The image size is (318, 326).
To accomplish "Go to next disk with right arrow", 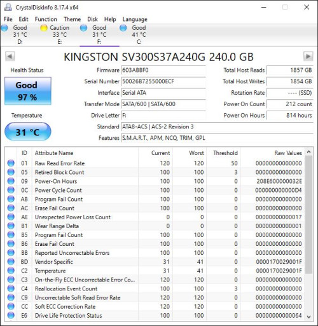I will 308,57.
